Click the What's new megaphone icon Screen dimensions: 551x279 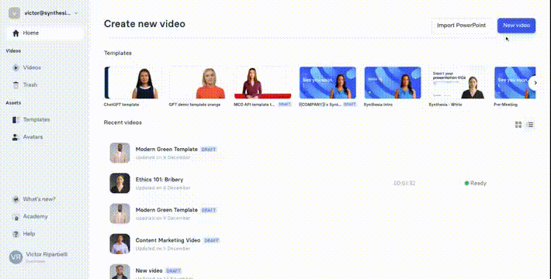[x=16, y=199]
